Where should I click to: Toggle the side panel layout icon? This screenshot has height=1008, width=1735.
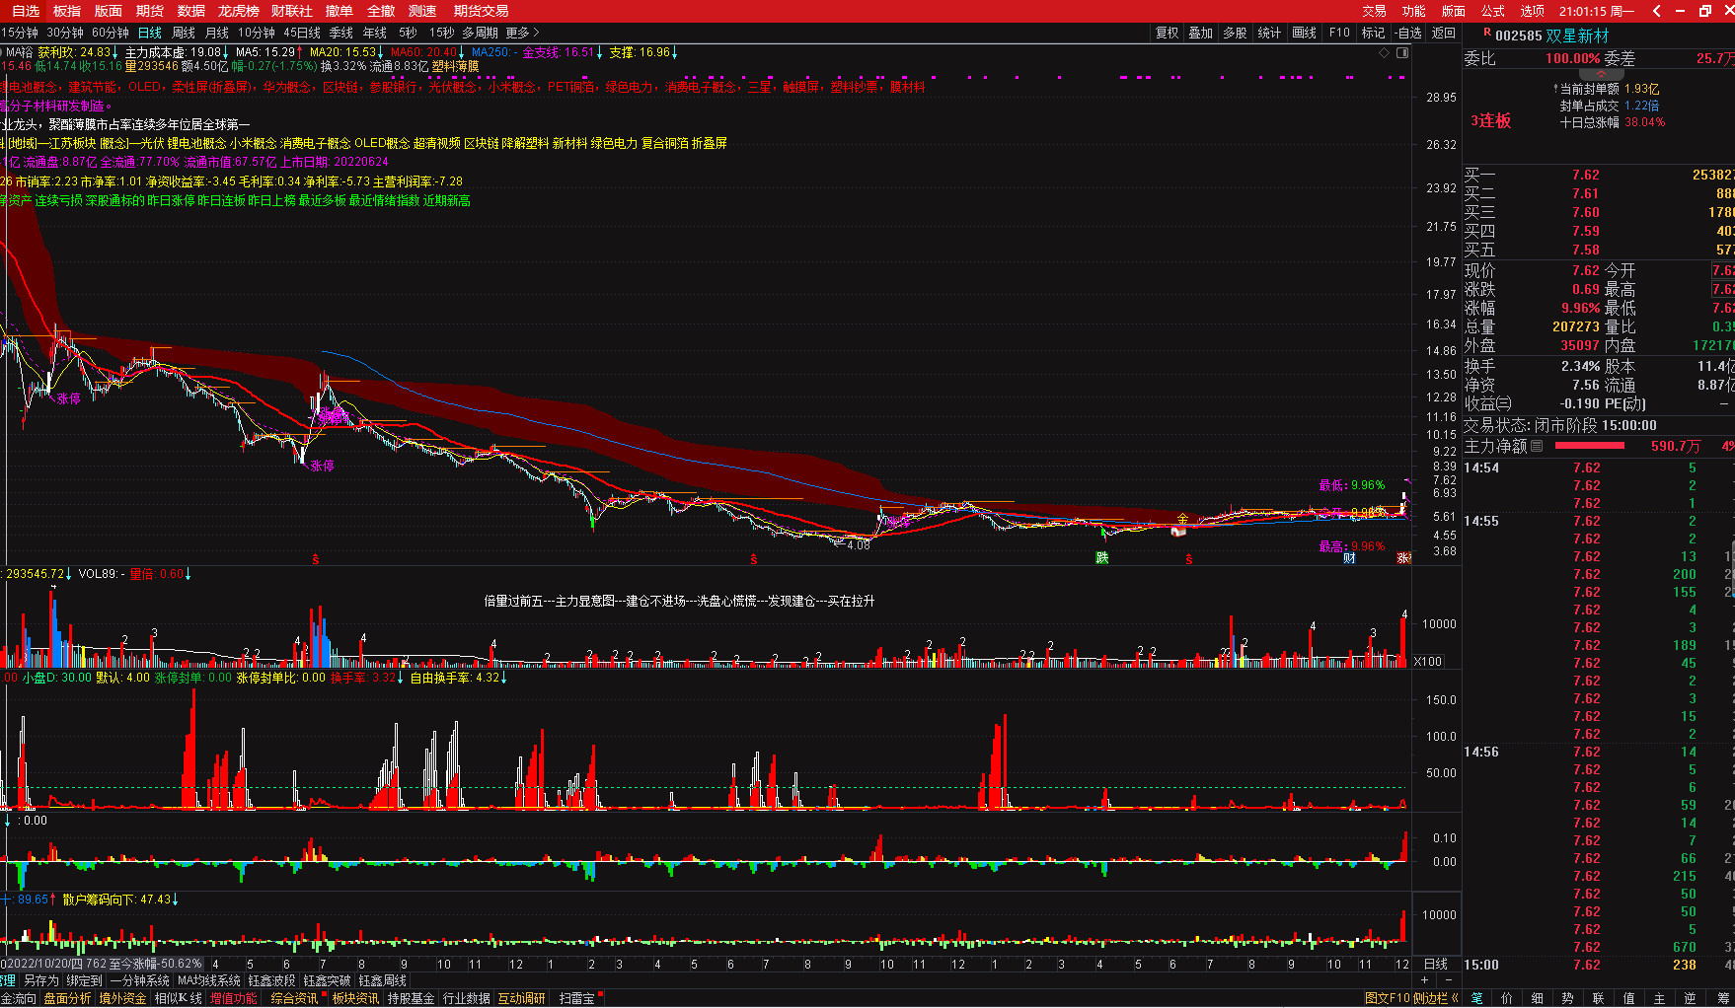point(1402,53)
